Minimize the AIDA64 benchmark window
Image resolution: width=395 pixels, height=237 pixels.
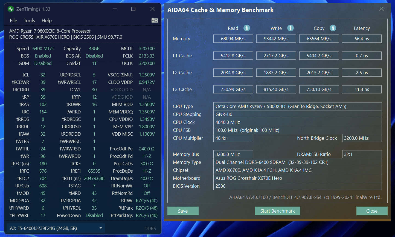click(x=362, y=9)
